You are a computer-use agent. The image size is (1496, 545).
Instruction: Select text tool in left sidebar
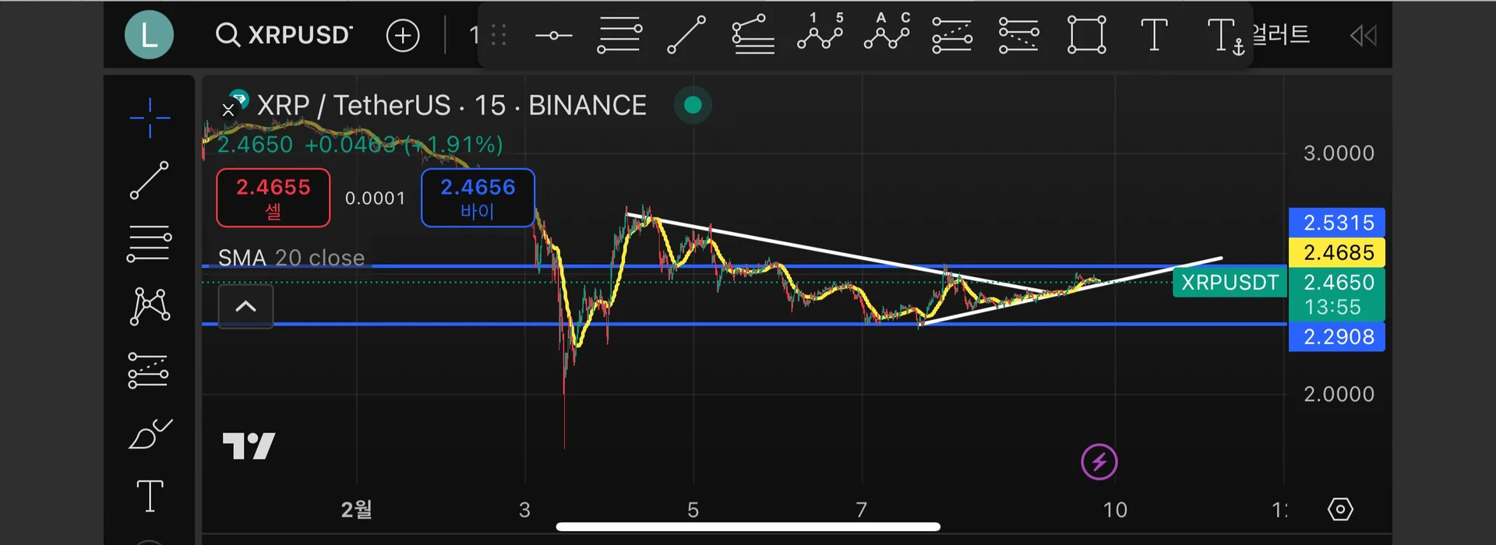pyautogui.click(x=150, y=496)
